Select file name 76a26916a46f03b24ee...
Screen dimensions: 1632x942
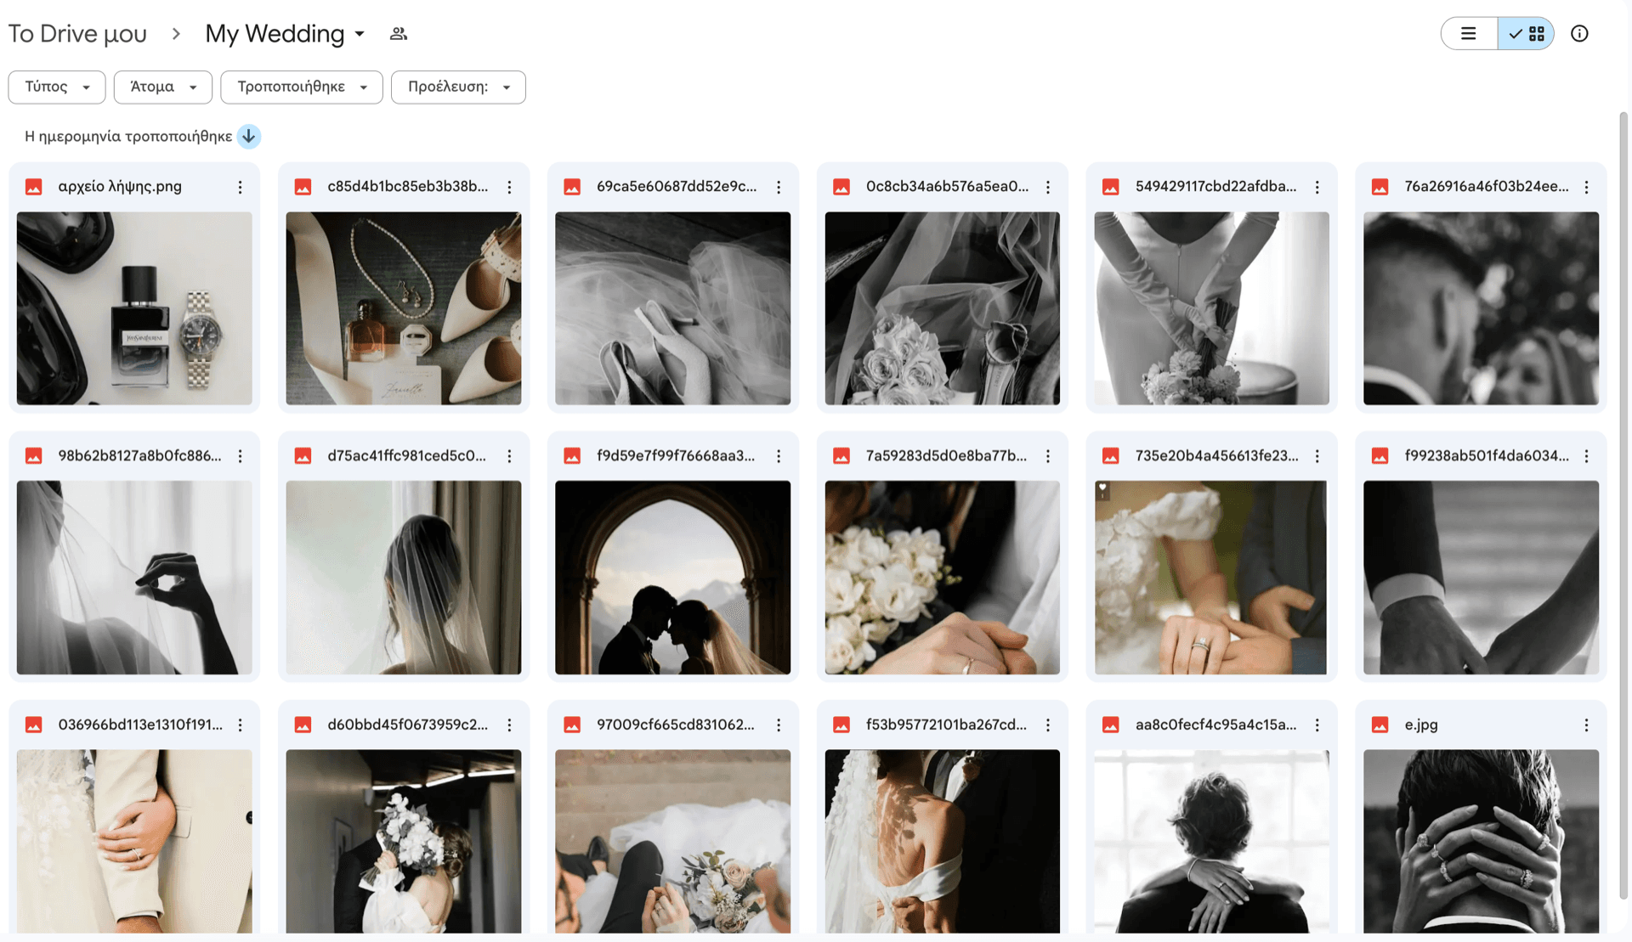pos(1487,187)
